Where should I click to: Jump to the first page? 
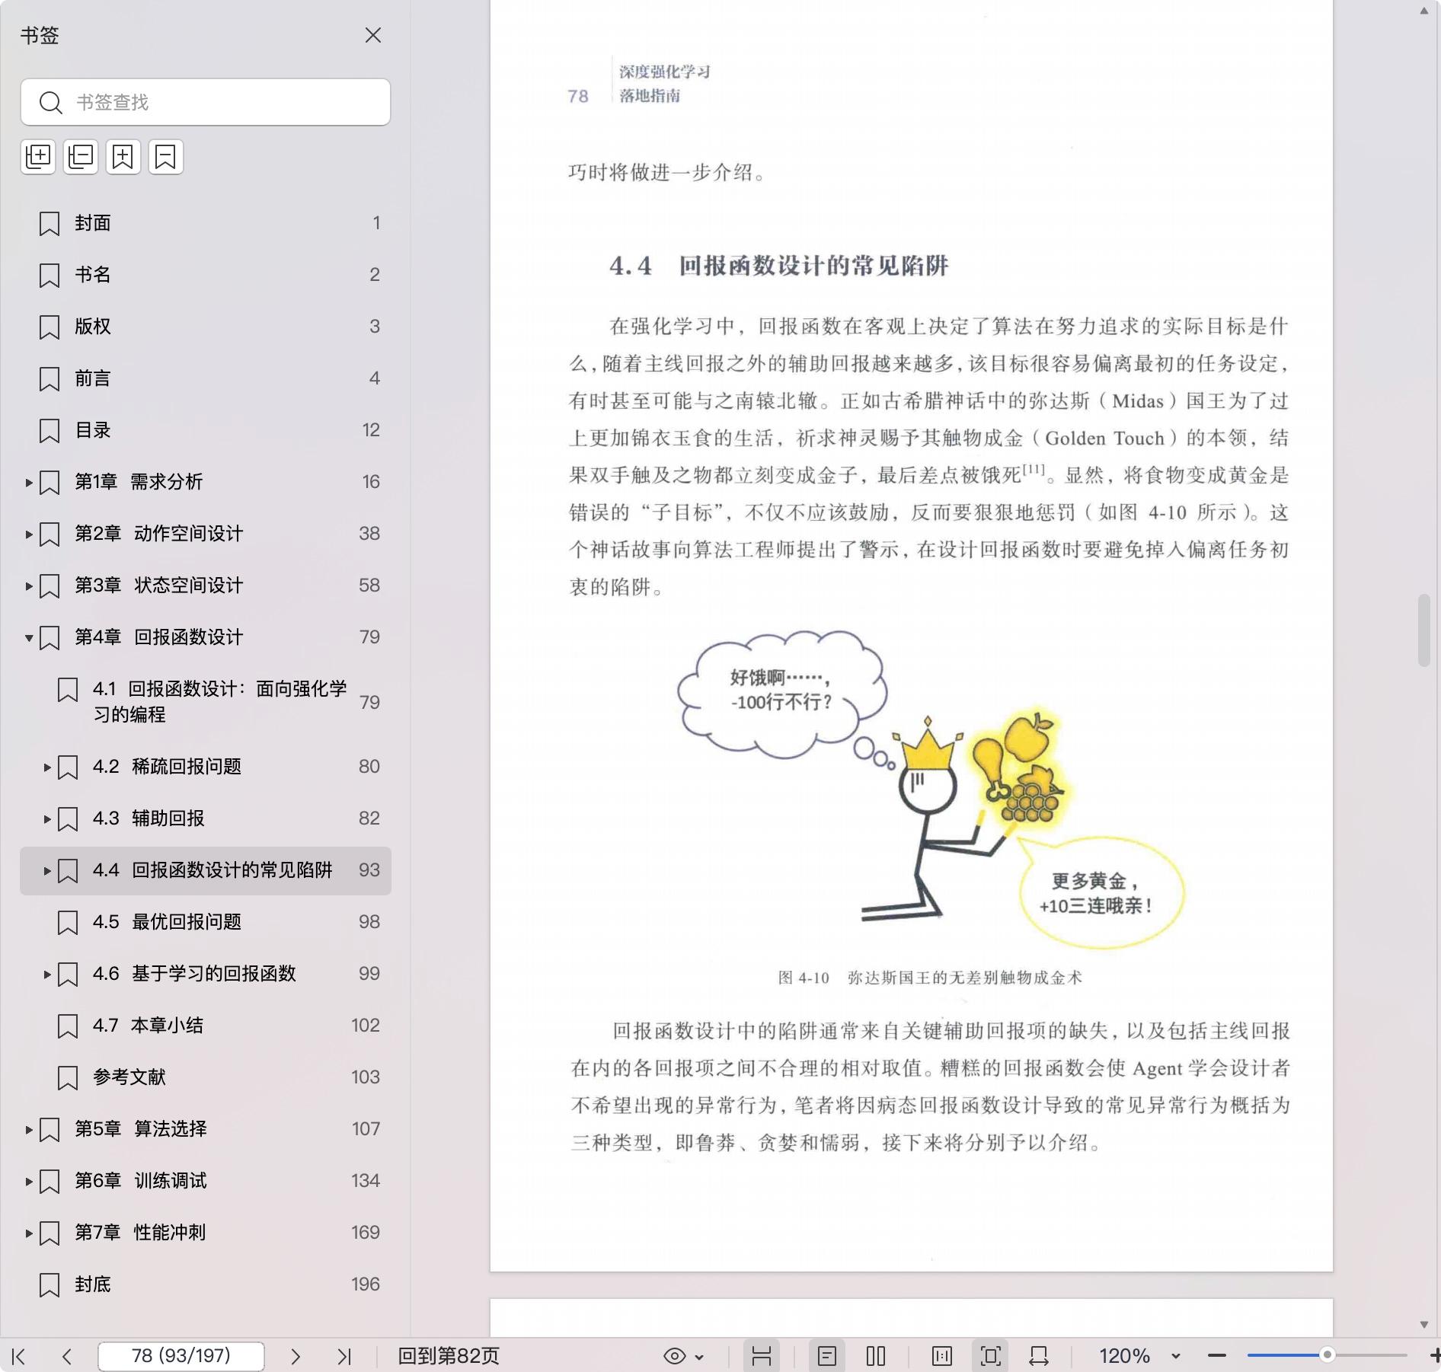point(19,1356)
